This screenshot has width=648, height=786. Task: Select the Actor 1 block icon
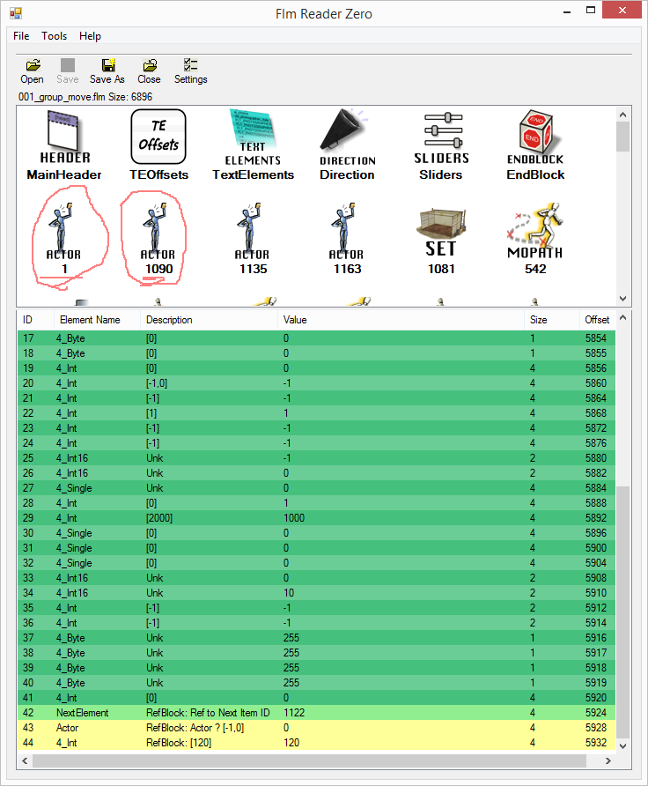click(64, 239)
